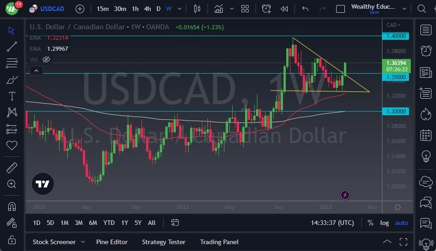Viewport: 436px width, 251px height.
Task: Toggle log scale mode
Action: coord(385,223)
